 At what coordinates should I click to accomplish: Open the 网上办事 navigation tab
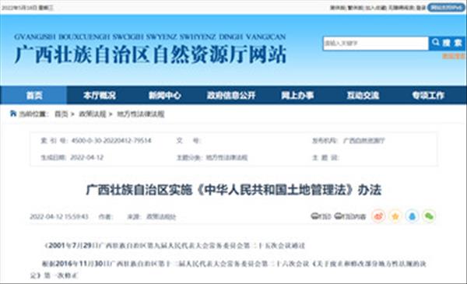click(297, 95)
